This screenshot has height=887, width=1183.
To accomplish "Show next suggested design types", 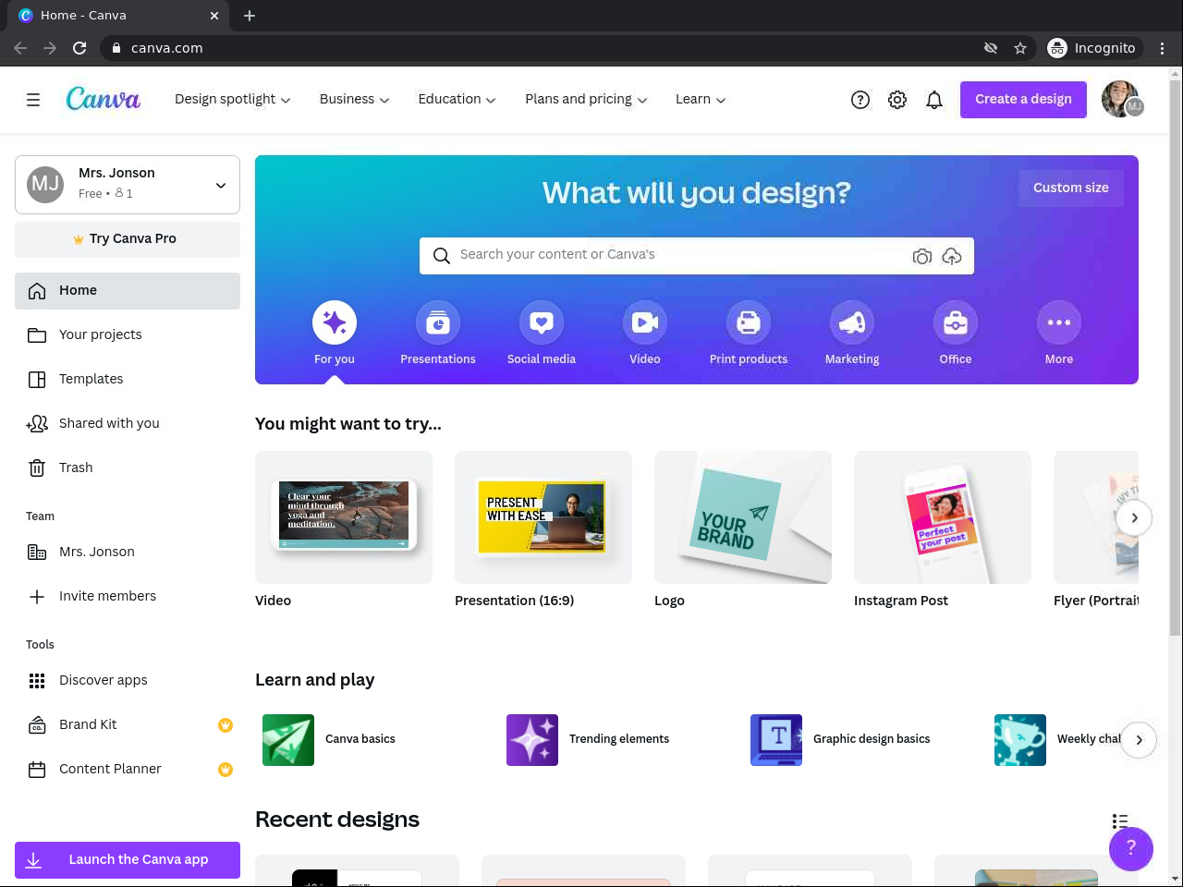I will coord(1134,517).
